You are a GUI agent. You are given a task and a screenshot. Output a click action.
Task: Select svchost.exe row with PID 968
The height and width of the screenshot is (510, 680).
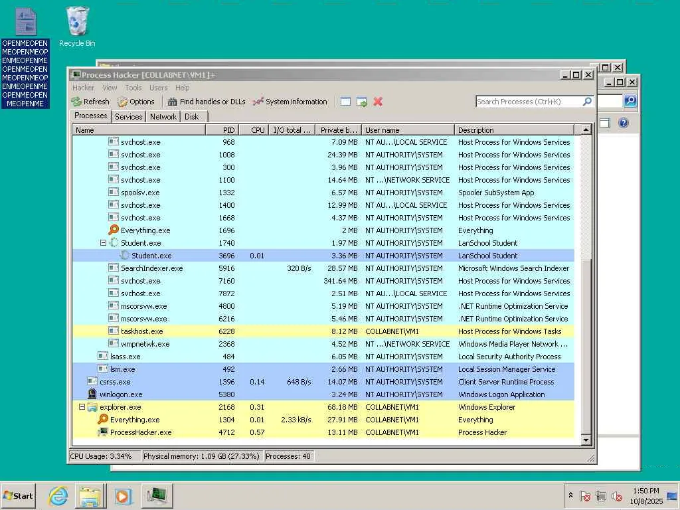323,142
